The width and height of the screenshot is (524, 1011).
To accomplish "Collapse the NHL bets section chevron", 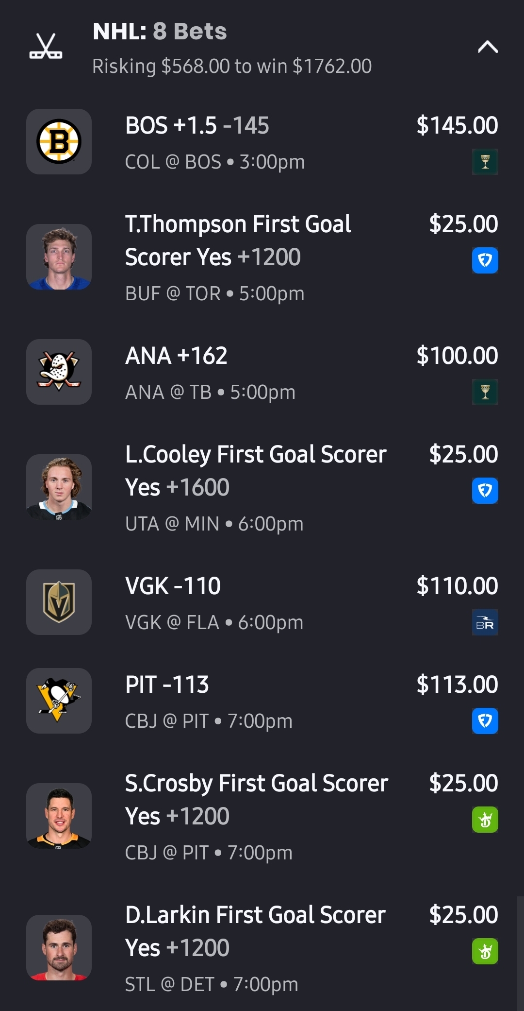I will click(x=488, y=47).
